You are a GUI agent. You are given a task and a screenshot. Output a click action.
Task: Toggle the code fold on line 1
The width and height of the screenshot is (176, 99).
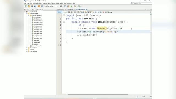pyautogui.click(x=64, y=15)
